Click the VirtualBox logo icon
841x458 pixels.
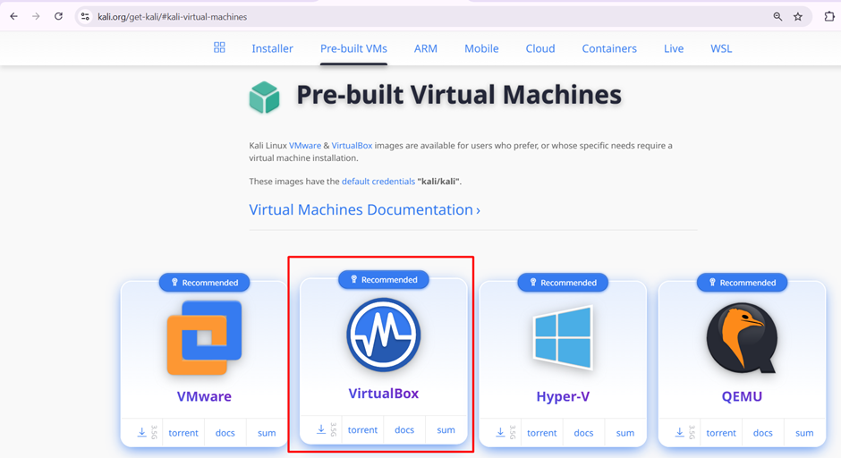tap(383, 335)
